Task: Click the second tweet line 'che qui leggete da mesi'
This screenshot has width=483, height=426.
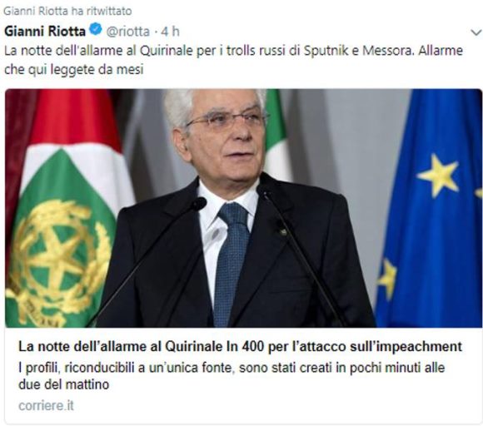Action: click(74, 70)
